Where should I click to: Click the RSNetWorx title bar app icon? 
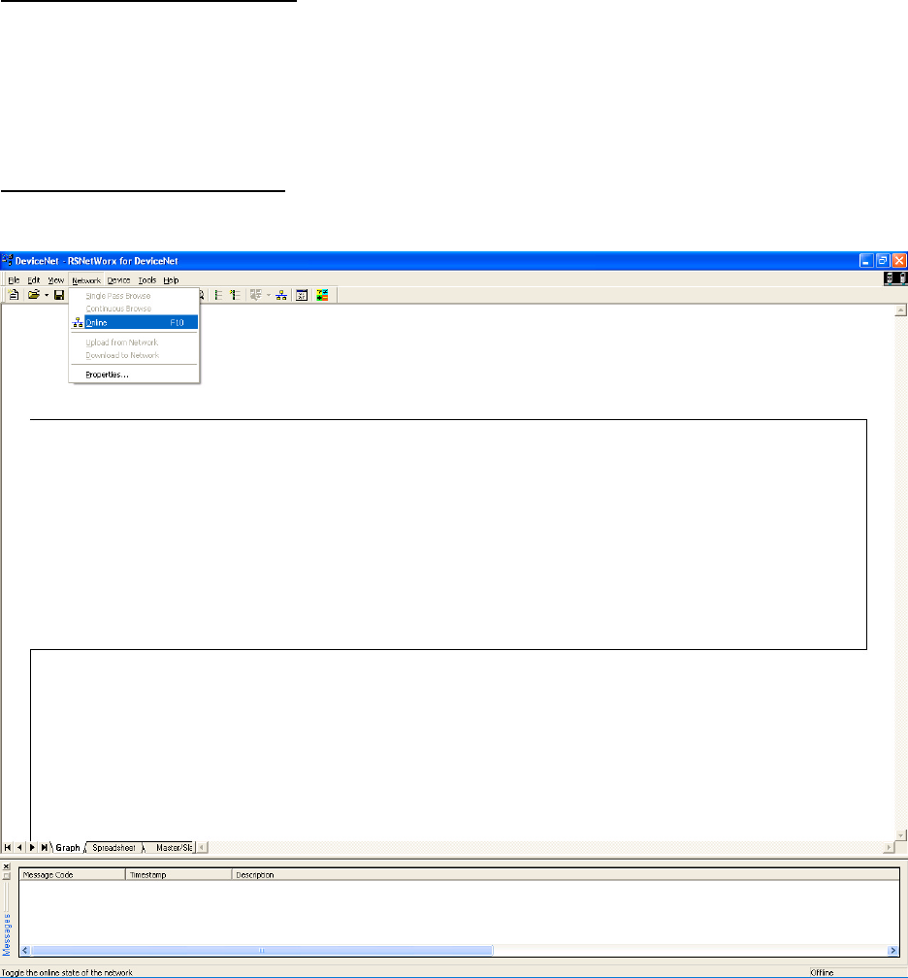[8, 260]
